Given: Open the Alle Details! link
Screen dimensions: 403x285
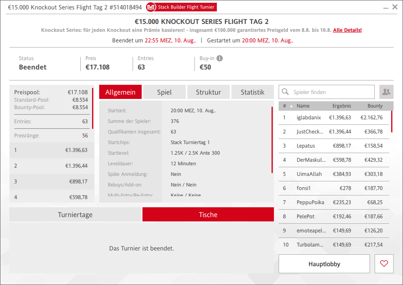Looking at the screenshot, I should (x=347, y=30).
